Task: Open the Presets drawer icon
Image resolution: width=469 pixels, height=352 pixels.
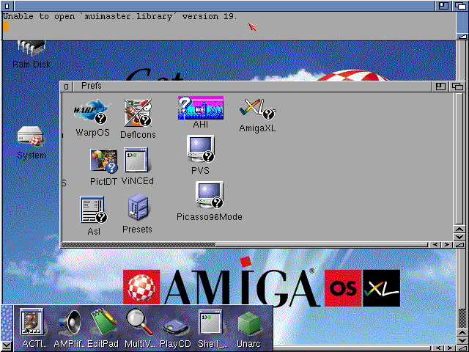Action: (x=138, y=207)
